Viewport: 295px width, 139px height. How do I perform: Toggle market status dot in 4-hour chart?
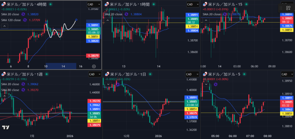tap(51, 4)
